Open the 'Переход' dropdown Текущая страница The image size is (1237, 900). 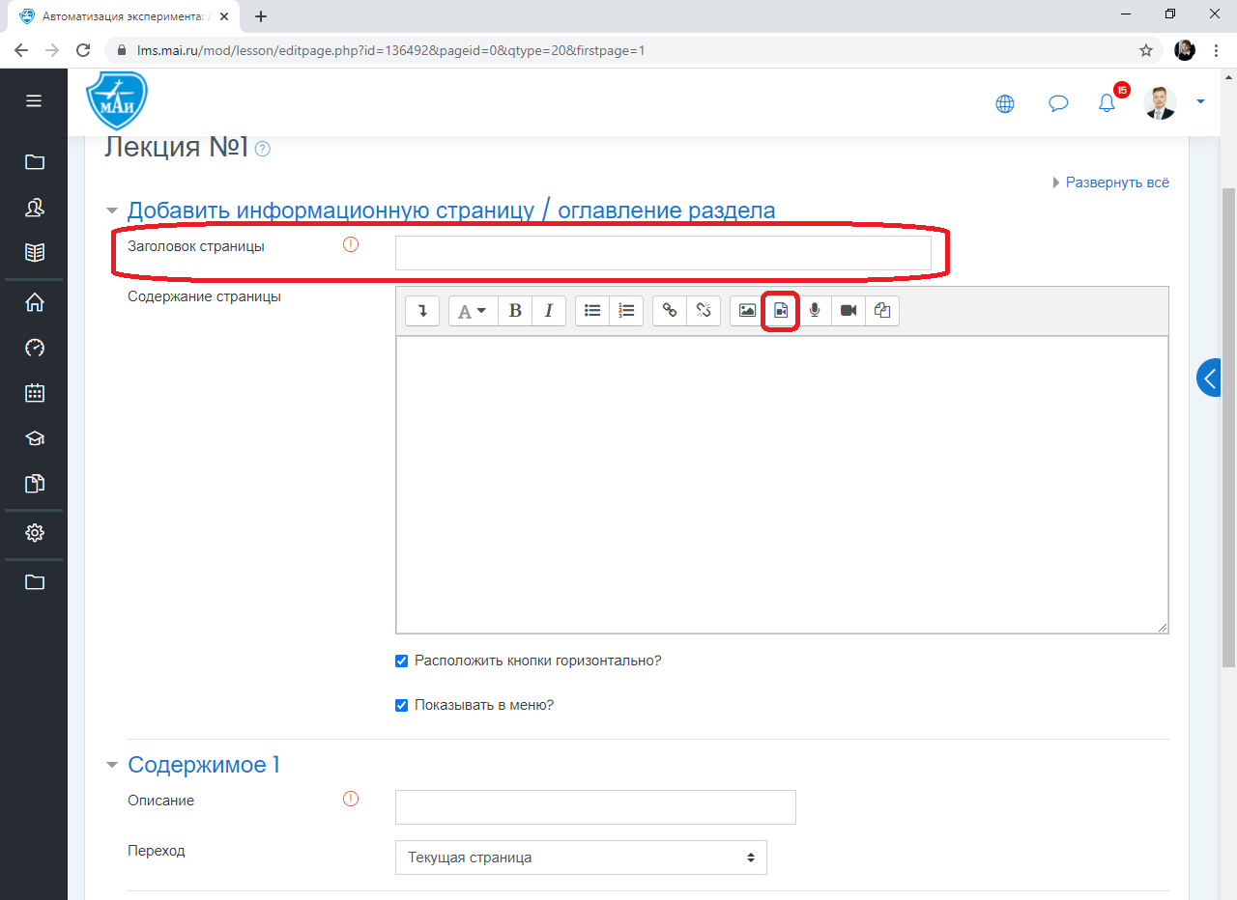581,858
